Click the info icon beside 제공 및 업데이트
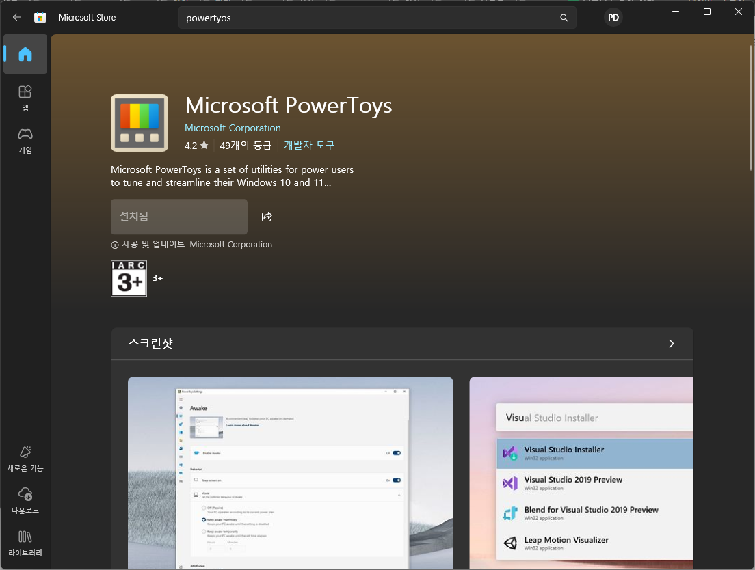This screenshot has height=570, width=755. point(115,245)
